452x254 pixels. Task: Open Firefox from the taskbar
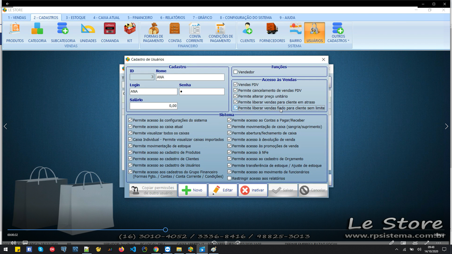coord(121,249)
